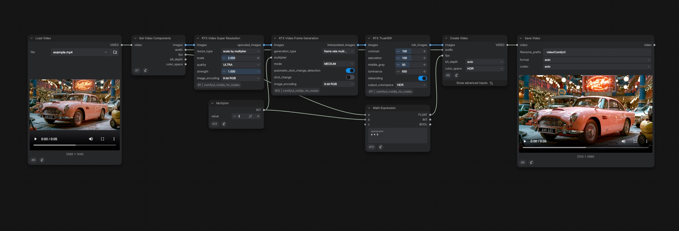679x231 pixels.
Task: Decrease the middle_gray value
Action: point(398,65)
